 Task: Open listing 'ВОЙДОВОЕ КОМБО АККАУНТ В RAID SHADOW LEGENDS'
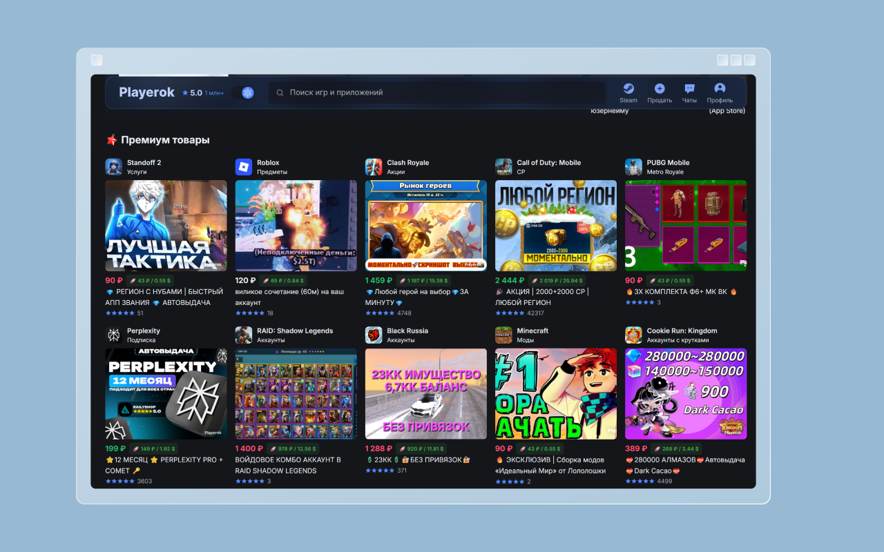coord(288,466)
